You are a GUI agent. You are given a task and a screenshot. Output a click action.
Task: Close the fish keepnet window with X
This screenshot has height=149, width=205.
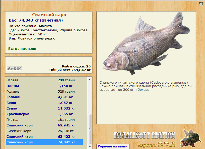pyautogui.click(x=201, y=4)
